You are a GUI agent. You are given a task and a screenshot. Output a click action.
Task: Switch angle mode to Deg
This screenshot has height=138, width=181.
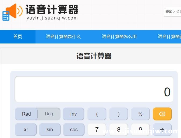tap(49, 114)
